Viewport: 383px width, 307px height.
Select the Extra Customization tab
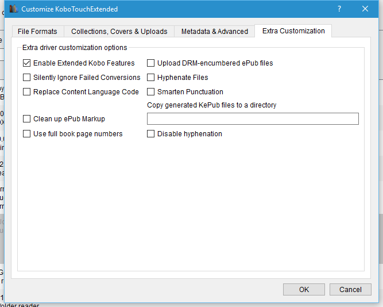pyautogui.click(x=293, y=31)
